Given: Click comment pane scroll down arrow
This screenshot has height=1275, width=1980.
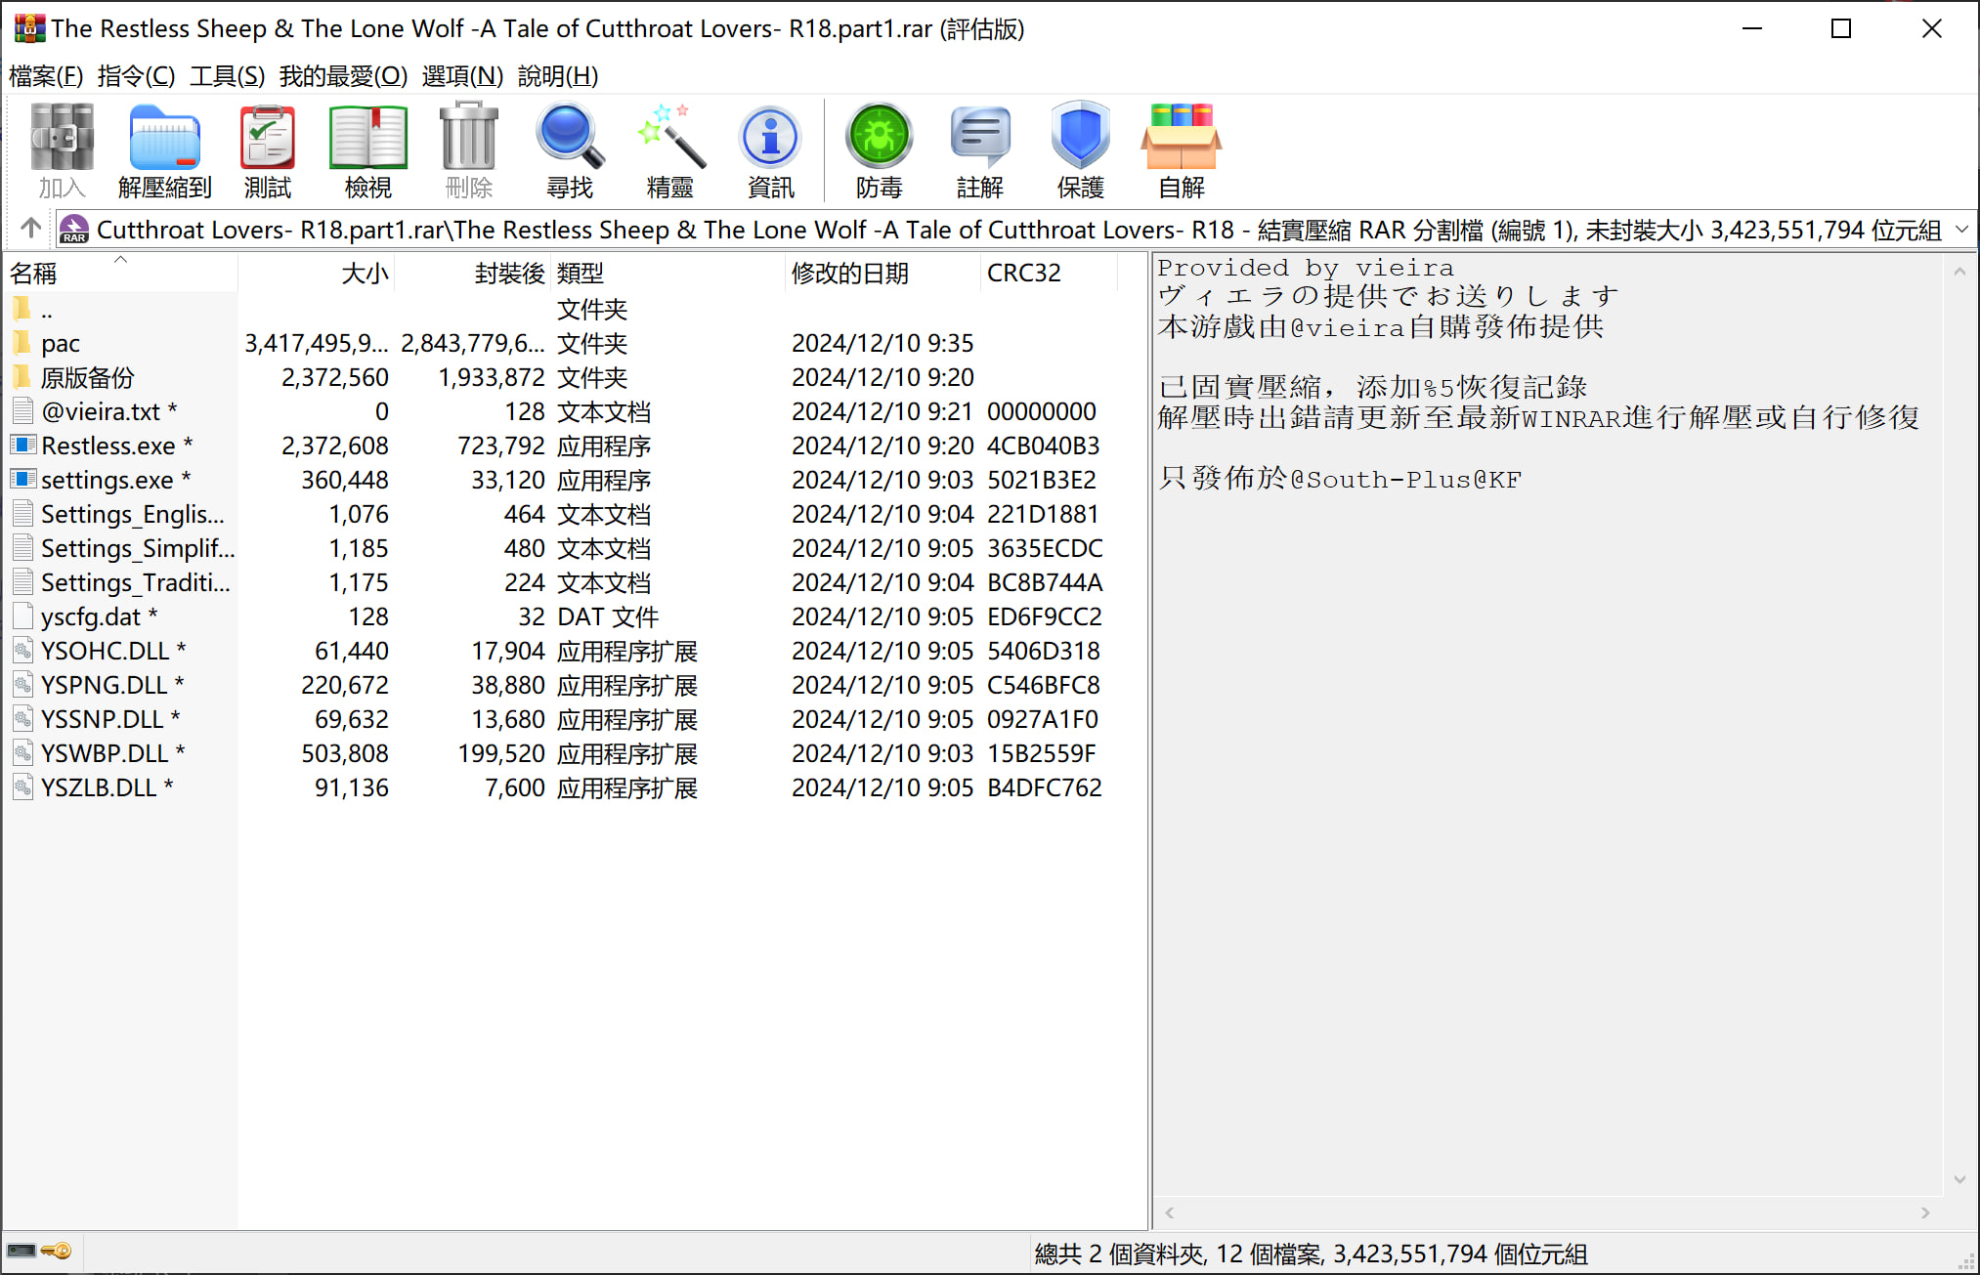Looking at the screenshot, I should click(x=1959, y=1179).
